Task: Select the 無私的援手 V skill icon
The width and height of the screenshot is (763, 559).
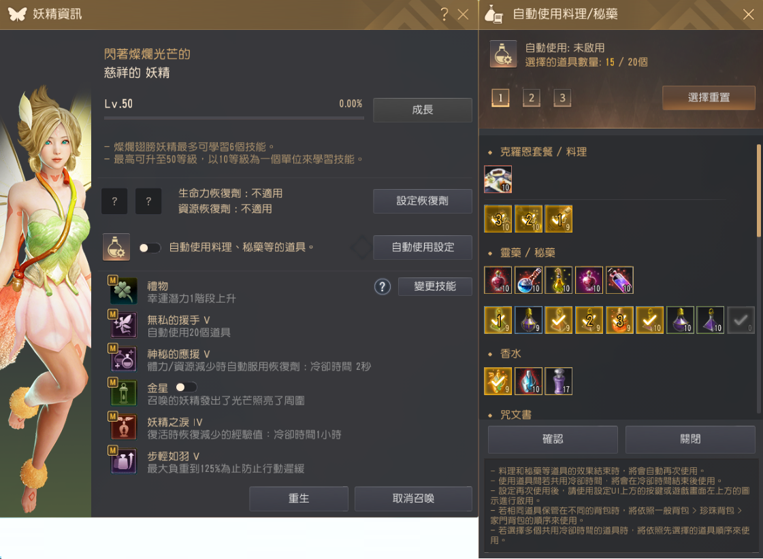Action: point(123,324)
